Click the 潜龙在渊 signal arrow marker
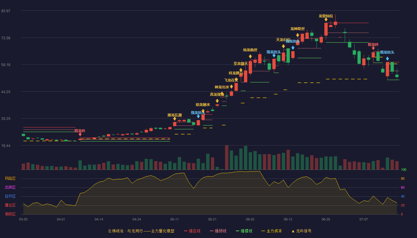Image resolution: width=417 pixels, height=238 pixels. click(x=175, y=119)
